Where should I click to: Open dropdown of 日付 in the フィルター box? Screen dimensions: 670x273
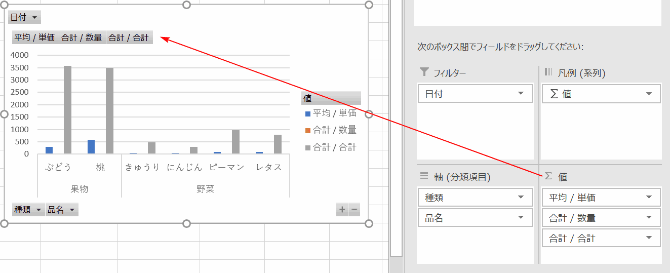(521, 94)
